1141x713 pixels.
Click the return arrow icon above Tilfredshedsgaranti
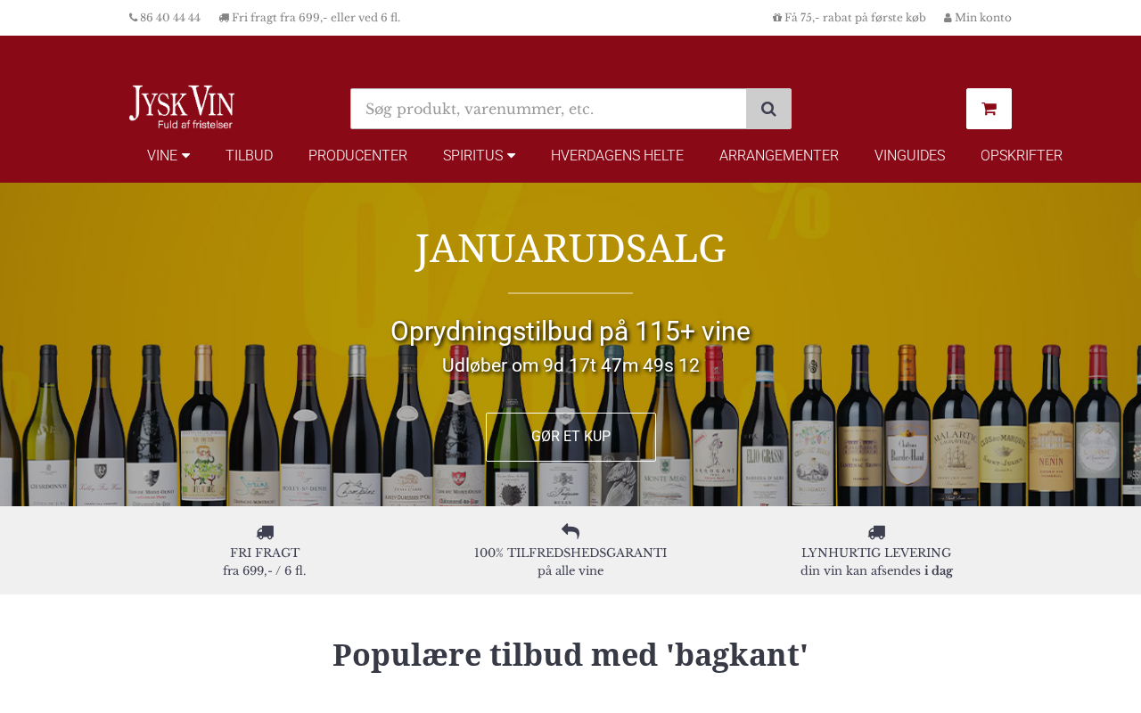click(x=570, y=532)
